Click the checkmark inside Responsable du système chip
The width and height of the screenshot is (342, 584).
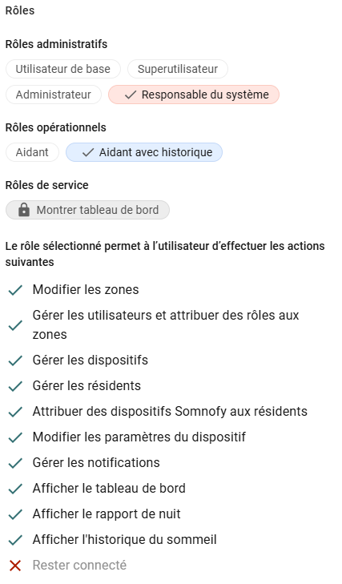point(130,95)
